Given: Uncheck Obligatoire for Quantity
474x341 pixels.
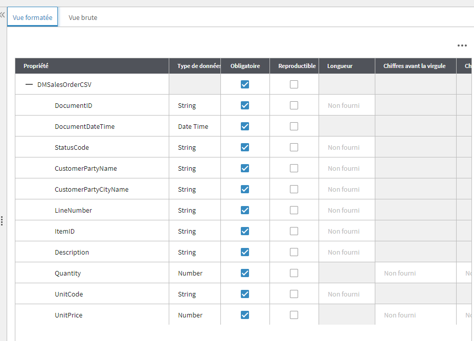Looking at the screenshot, I should click(245, 273).
